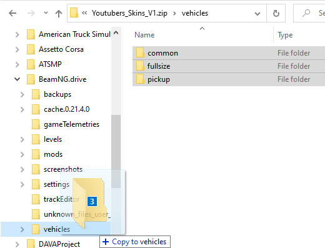Select the screenshots folder in tree
Screen dimensions: 325x248
coord(63,169)
